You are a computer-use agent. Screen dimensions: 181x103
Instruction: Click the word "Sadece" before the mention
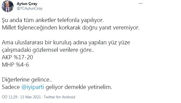[11, 87]
